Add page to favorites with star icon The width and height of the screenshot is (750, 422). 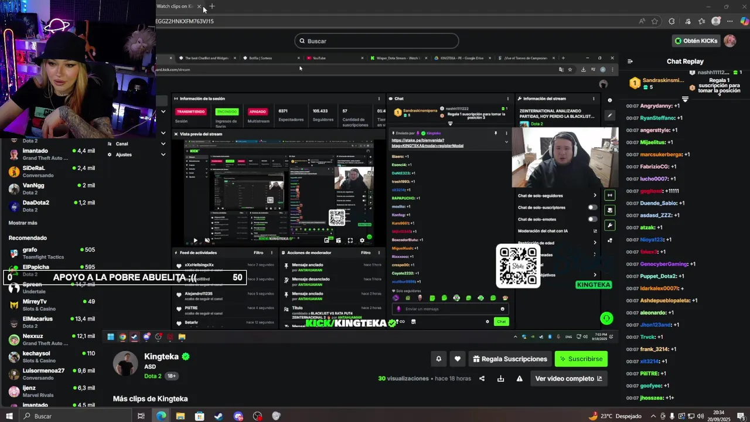(654, 21)
